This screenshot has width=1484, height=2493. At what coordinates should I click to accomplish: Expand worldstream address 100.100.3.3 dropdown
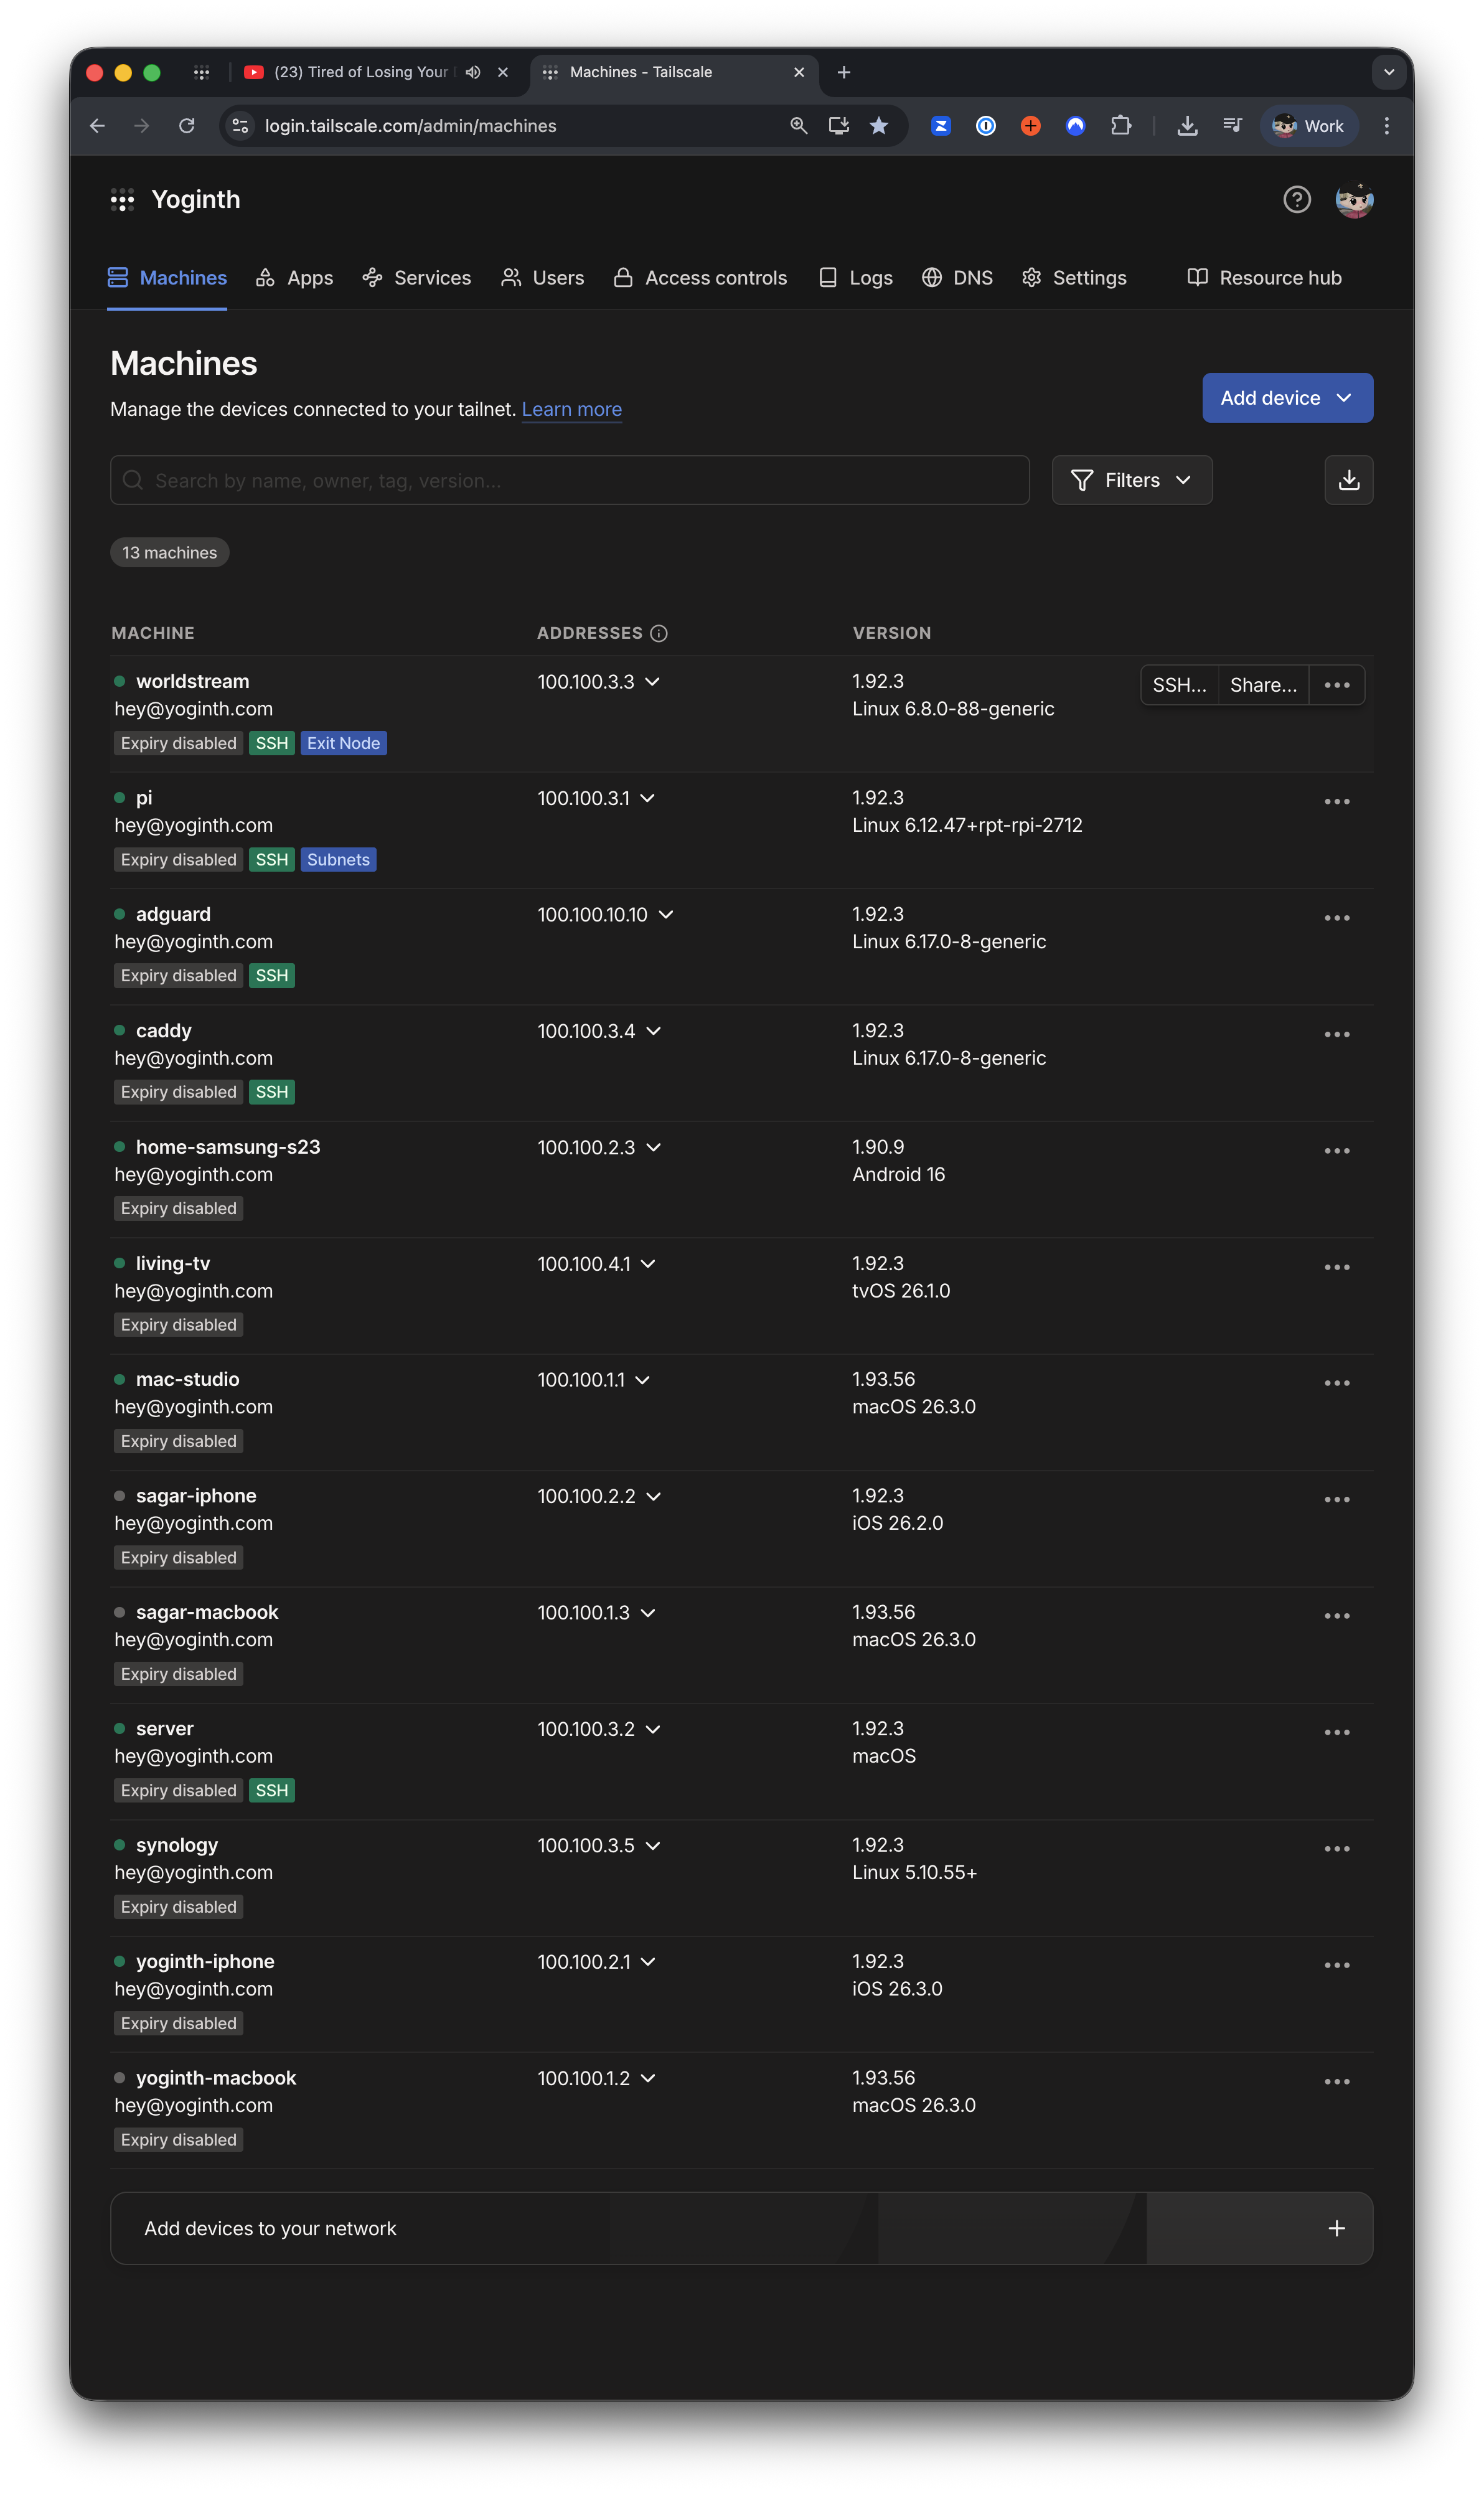(653, 682)
